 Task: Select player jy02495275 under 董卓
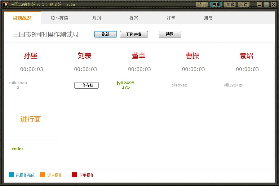click(x=126, y=85)
